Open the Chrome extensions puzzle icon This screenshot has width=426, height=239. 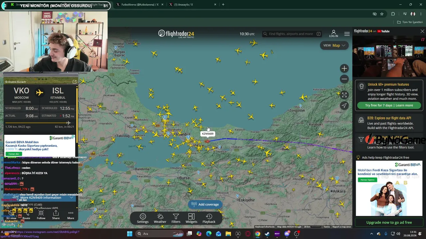click(x=393, y=14)
